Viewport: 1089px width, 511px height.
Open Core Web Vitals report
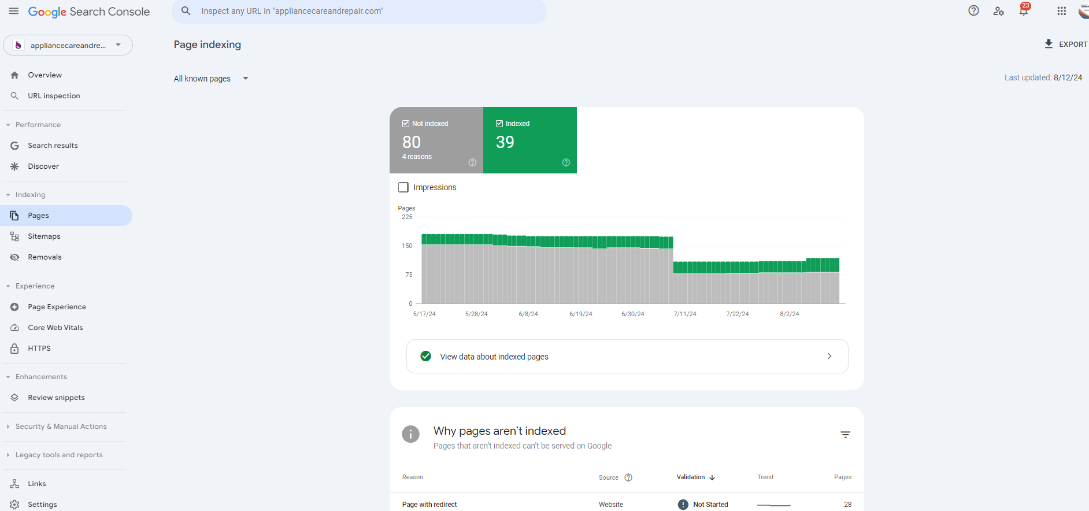(x=55, y=328)
